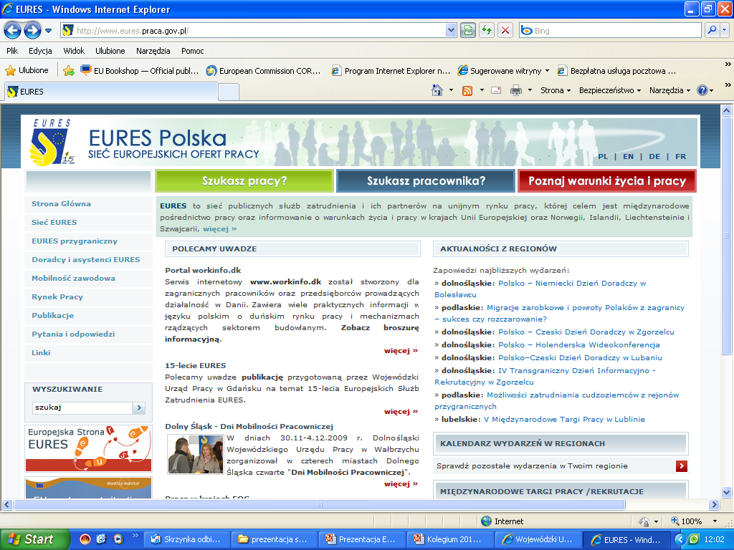The height and width of the screenshot is (550, 734).
Task: Click Poznaj warunki życia i pracy button
Action: point(607,181)
